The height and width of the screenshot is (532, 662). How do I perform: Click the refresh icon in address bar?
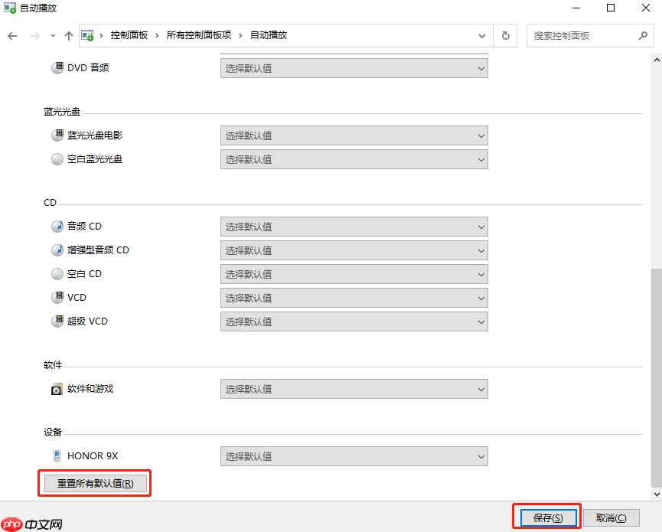coord(506,35)
